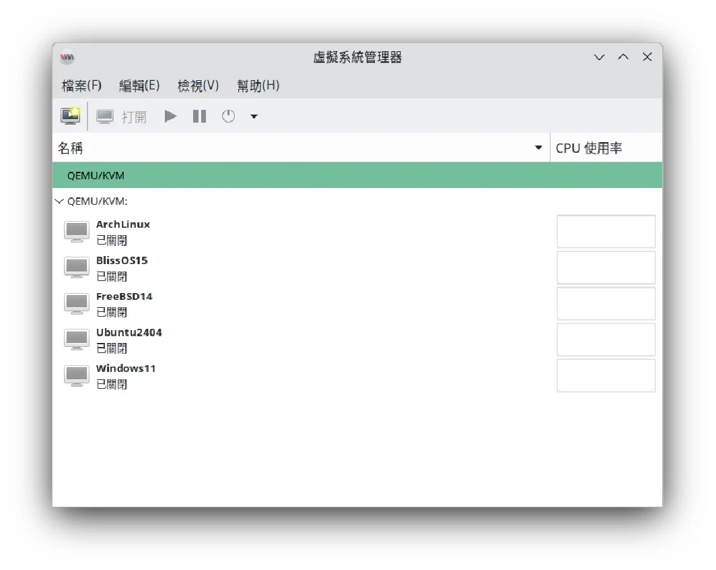Image resolution: width=716 pixels, height=570 pixels.
Task: Click the power shutdown icon
Action: click(x=229, y=117)
